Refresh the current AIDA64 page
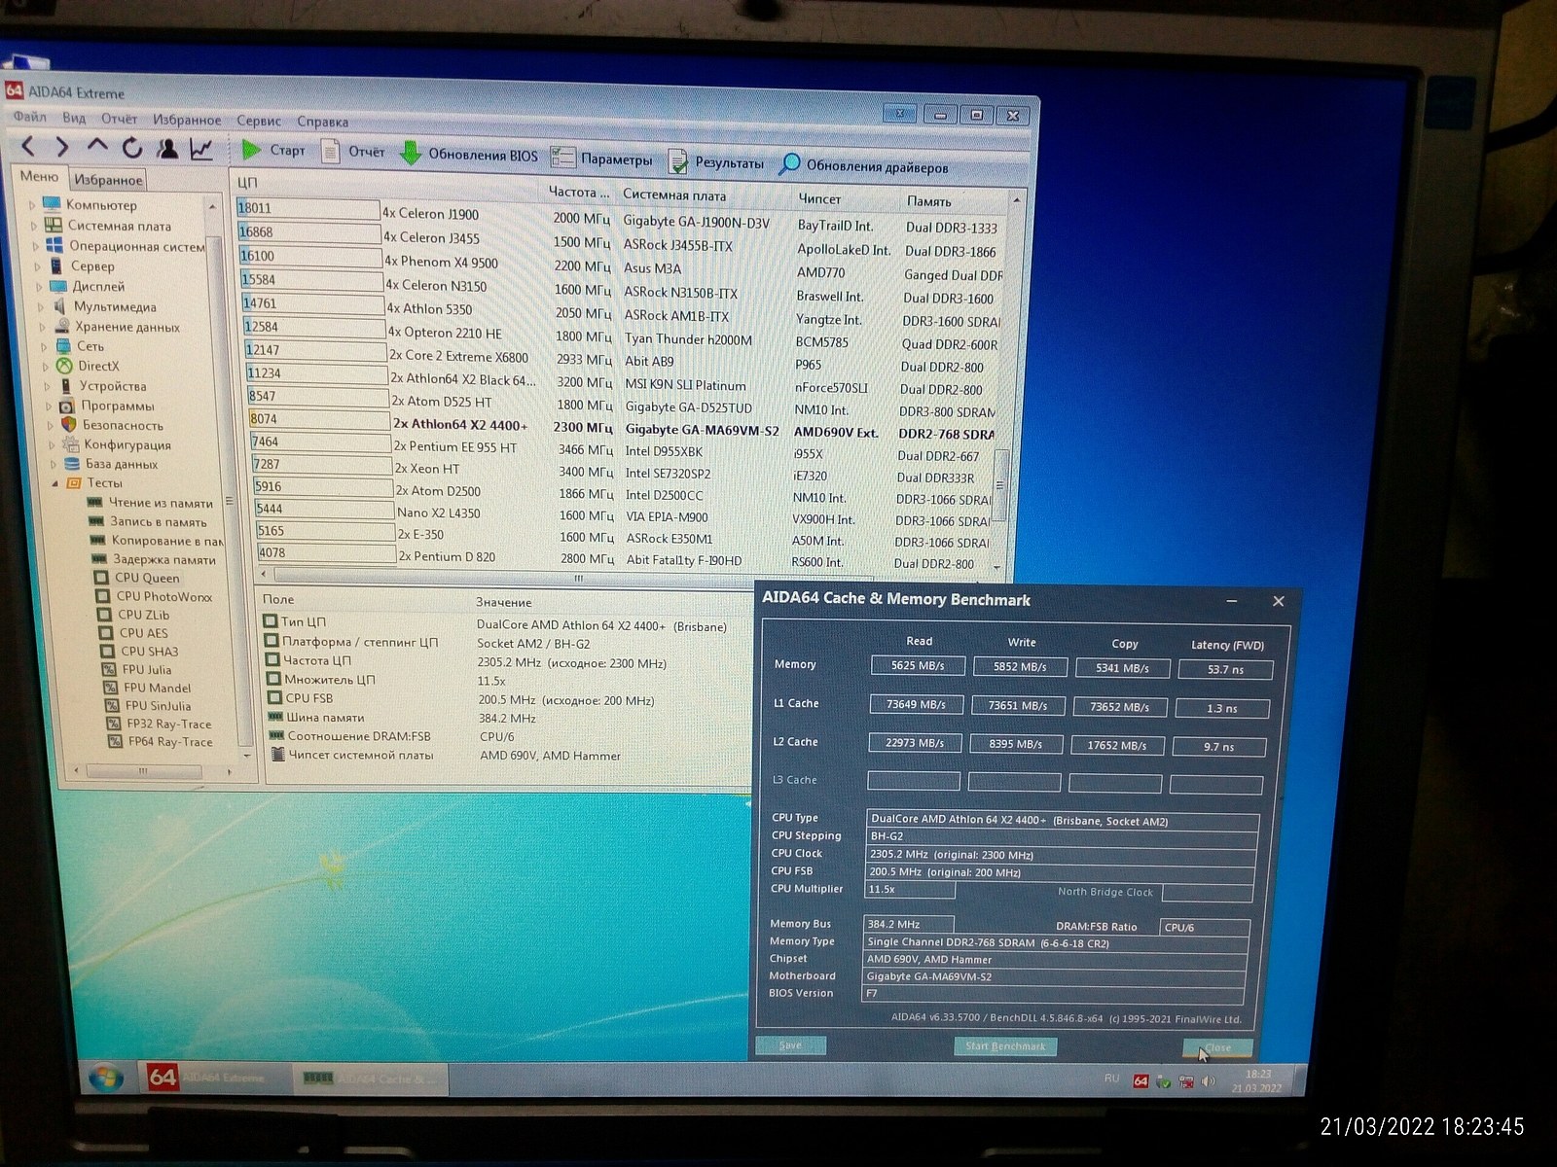The height and width of the screenshot is (1167, 1557). tap(132, 148)
